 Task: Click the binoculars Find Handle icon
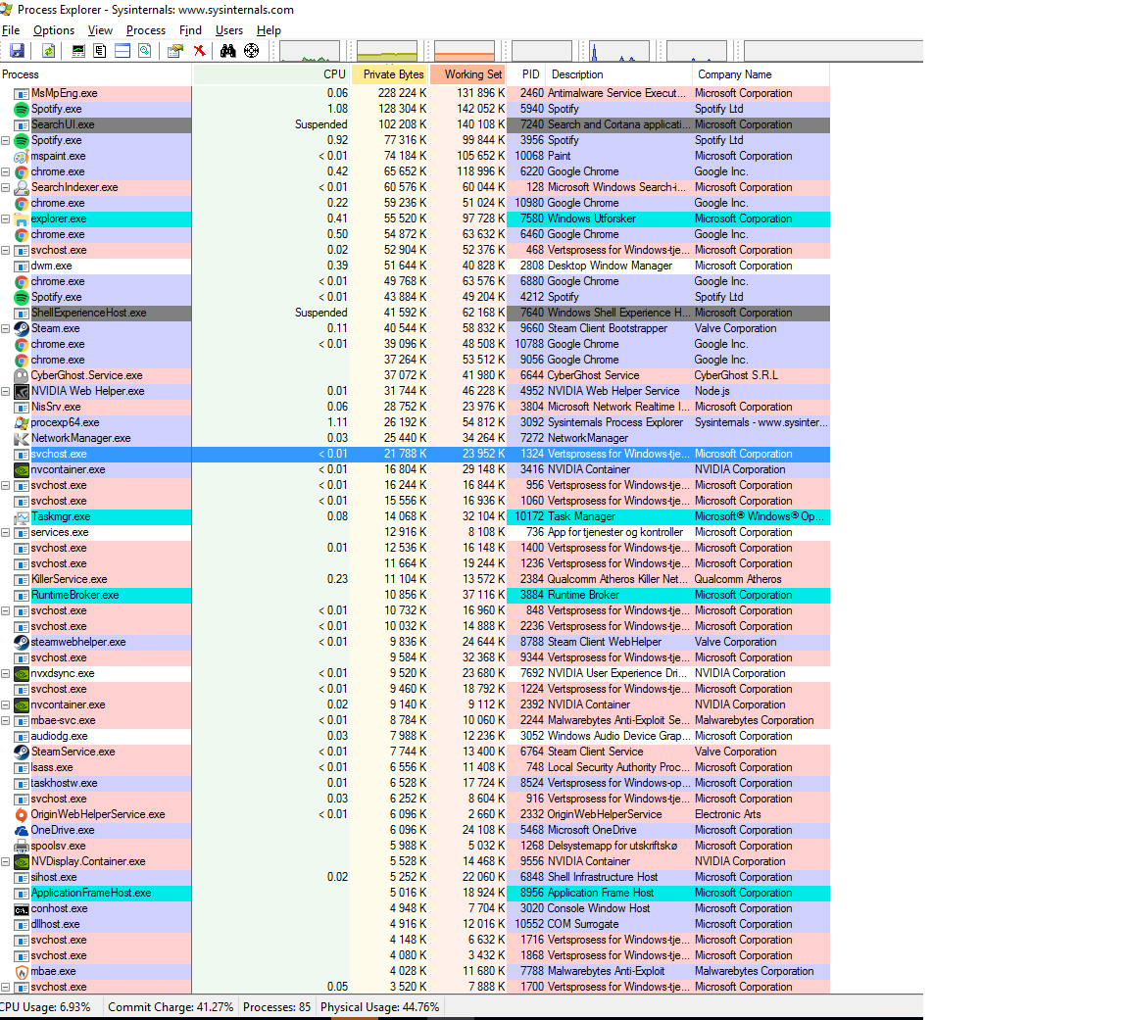pyautogui.click(x=228, y=51)
